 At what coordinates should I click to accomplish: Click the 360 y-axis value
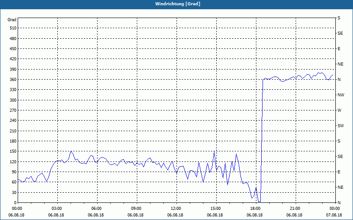13,80
